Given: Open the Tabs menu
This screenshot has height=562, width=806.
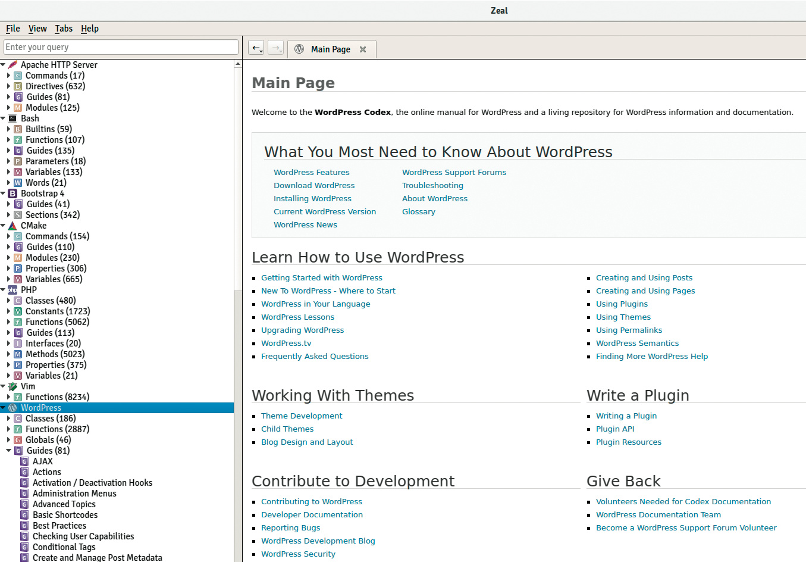Looking at the screenshot, I should coord(64,29).
